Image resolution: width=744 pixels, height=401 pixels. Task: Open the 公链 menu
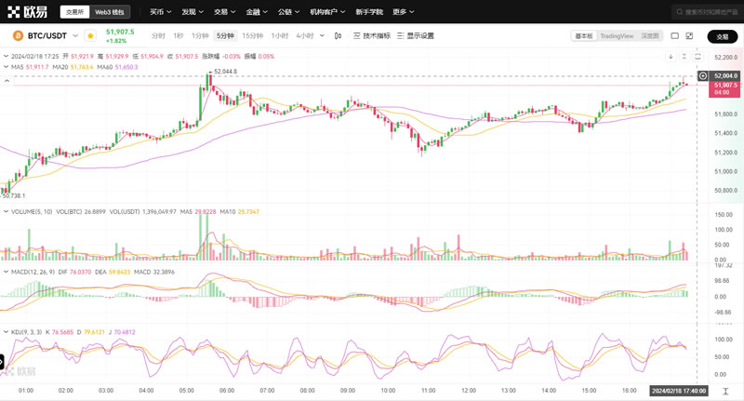[288, 12]
